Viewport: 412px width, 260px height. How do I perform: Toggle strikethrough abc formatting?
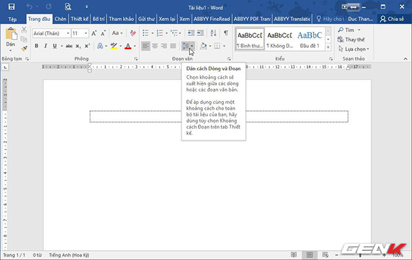click(69, 46)
